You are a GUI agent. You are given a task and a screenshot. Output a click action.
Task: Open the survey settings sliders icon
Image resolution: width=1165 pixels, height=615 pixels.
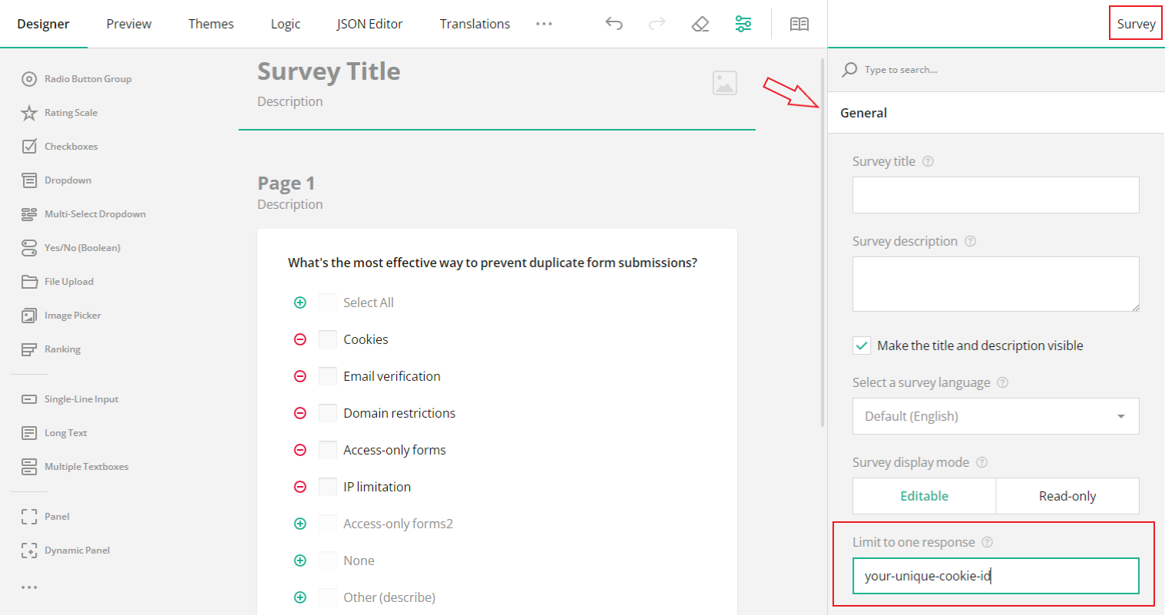(x=743, y=24)
